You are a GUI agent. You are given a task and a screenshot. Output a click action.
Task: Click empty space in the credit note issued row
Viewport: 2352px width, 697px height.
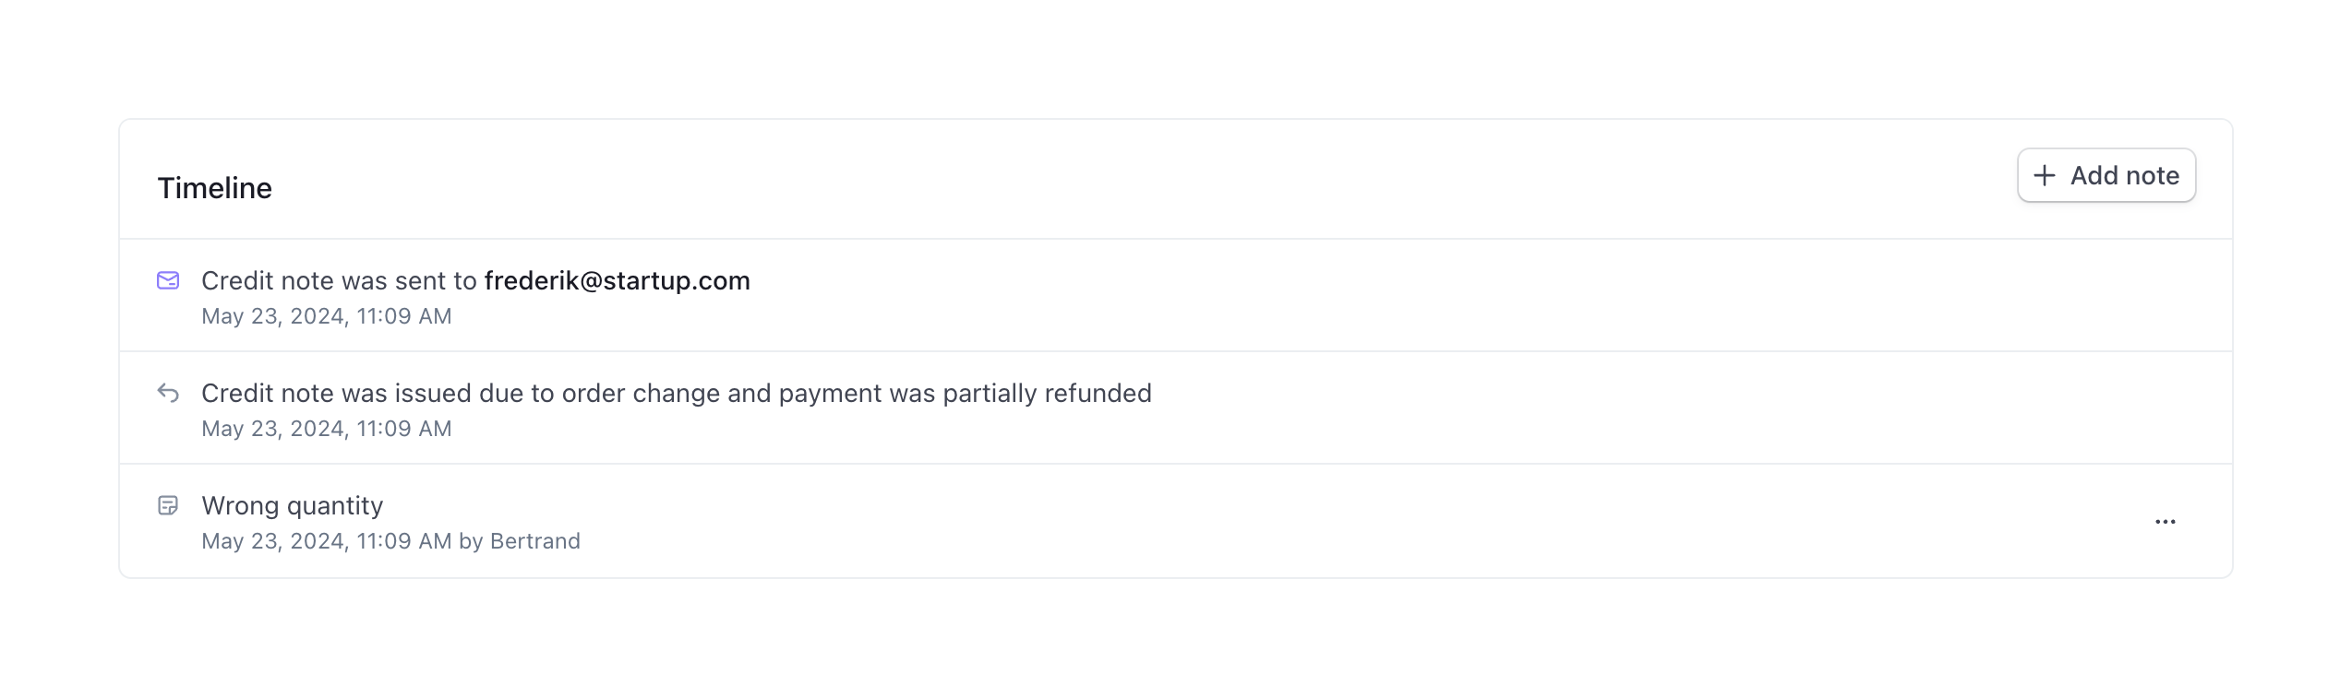tap(1662, 408)
